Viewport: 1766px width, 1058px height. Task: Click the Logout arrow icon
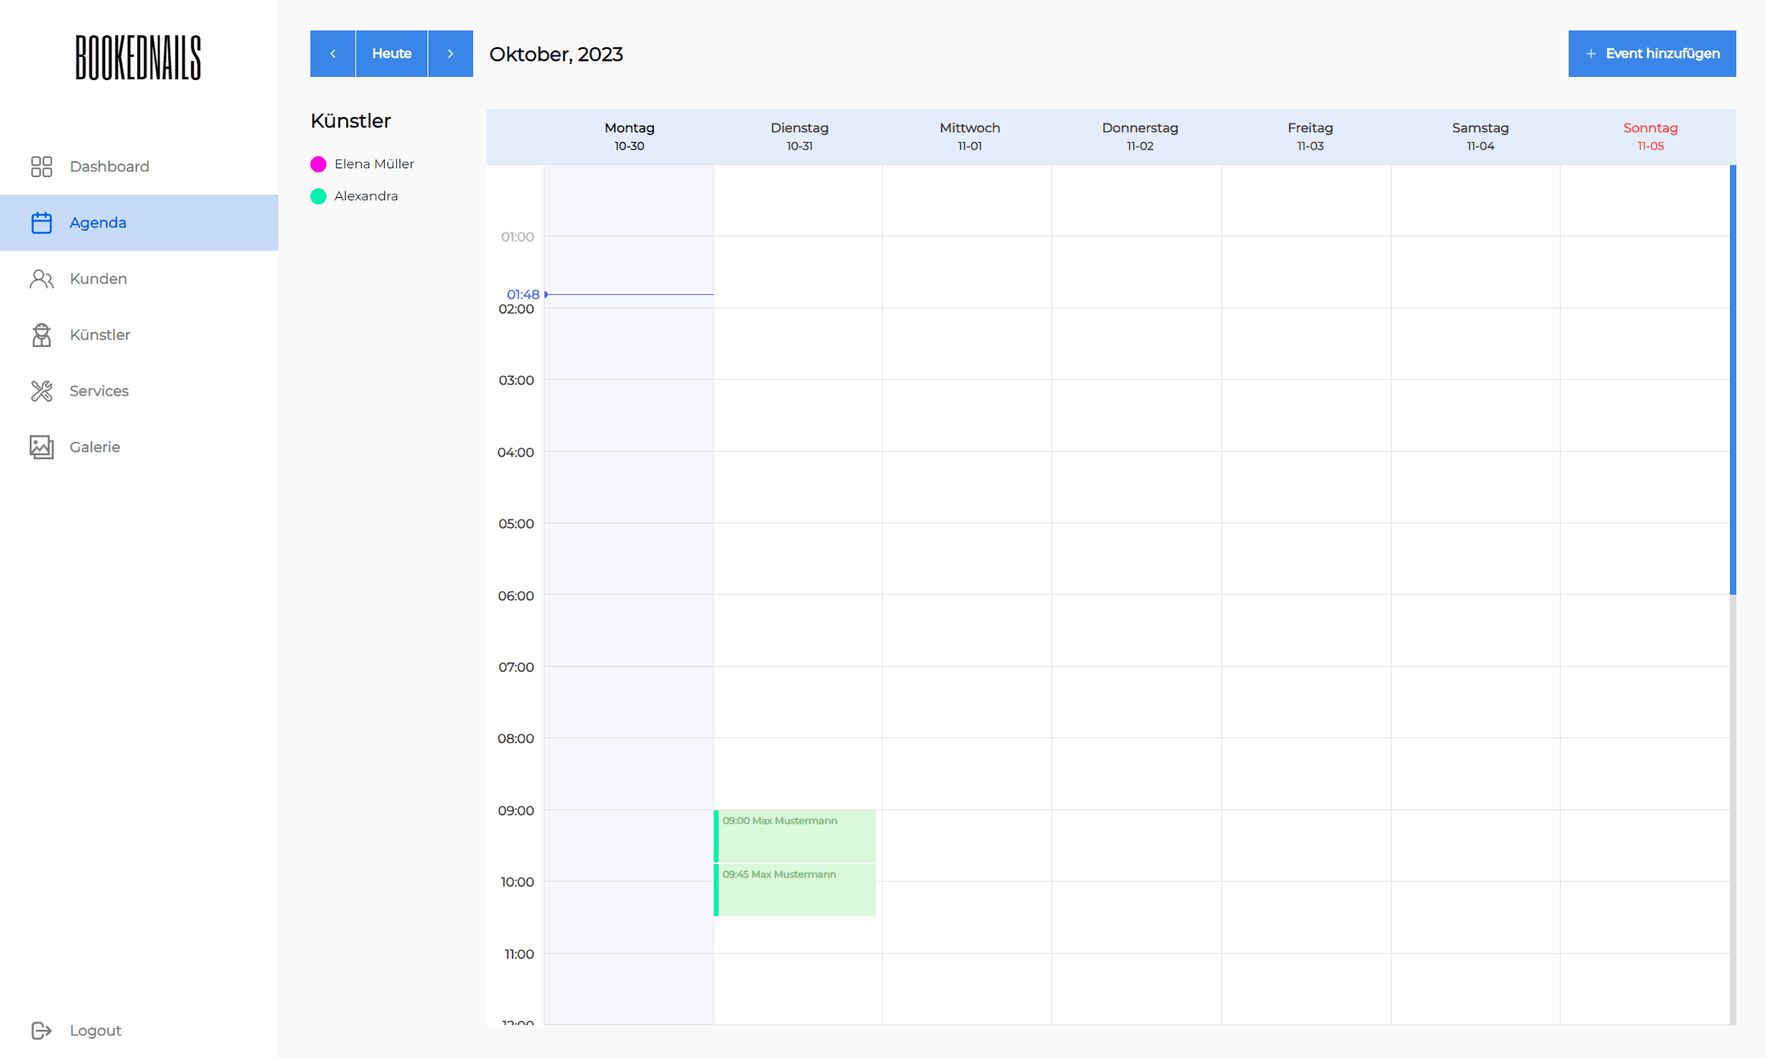[42, 1031]
